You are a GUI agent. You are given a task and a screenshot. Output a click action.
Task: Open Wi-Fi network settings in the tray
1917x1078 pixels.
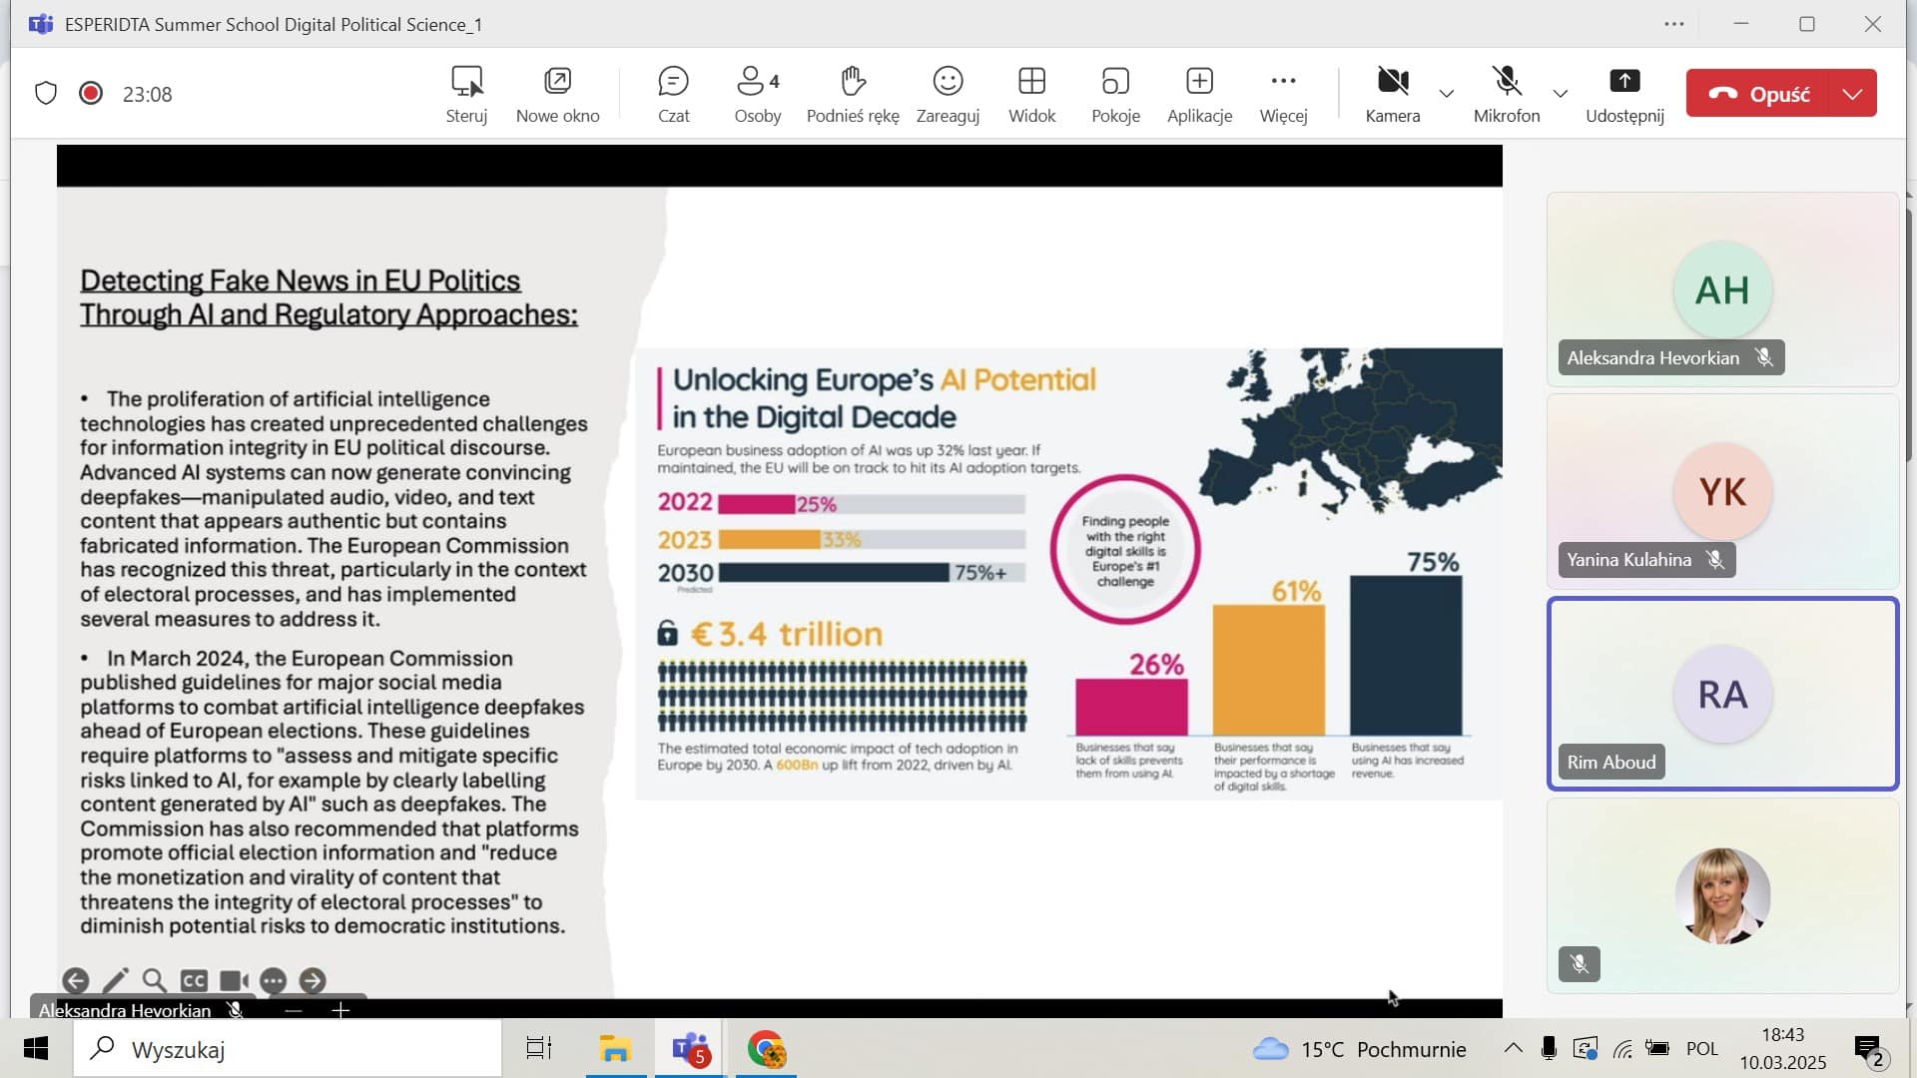click(1622, 1048)
